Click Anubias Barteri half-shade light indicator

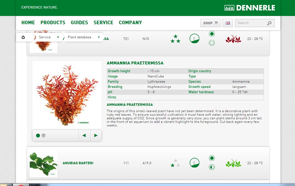(x=212, y=167)
